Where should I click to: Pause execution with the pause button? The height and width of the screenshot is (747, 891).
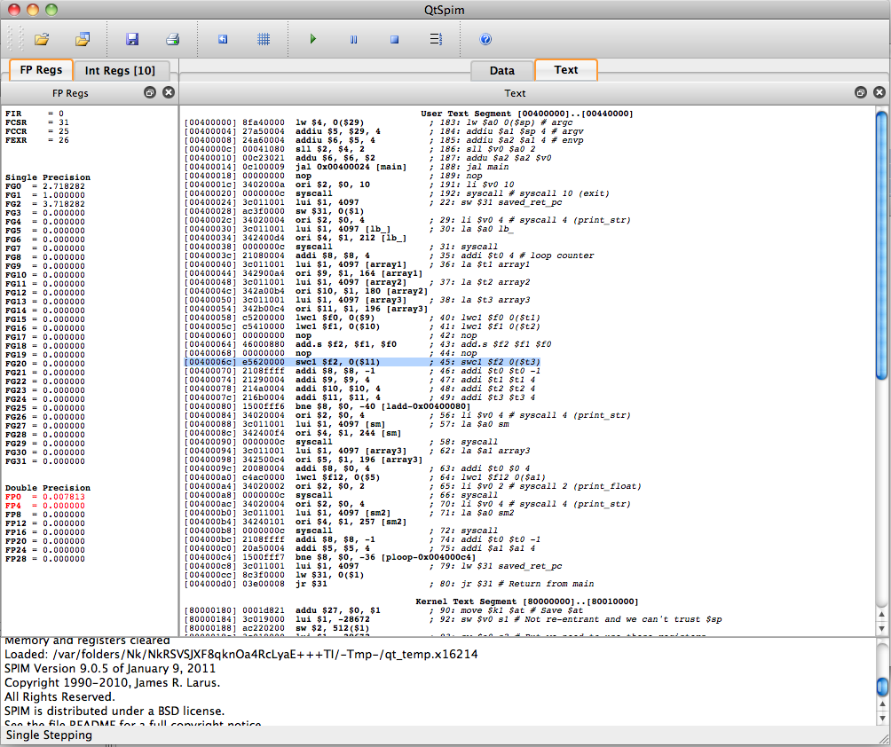(353, 39)
